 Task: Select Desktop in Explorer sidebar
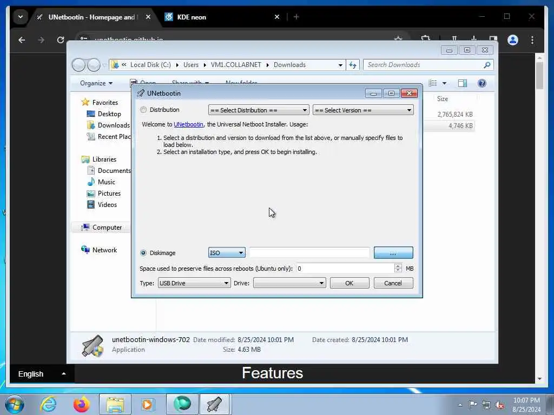[109, 113]
